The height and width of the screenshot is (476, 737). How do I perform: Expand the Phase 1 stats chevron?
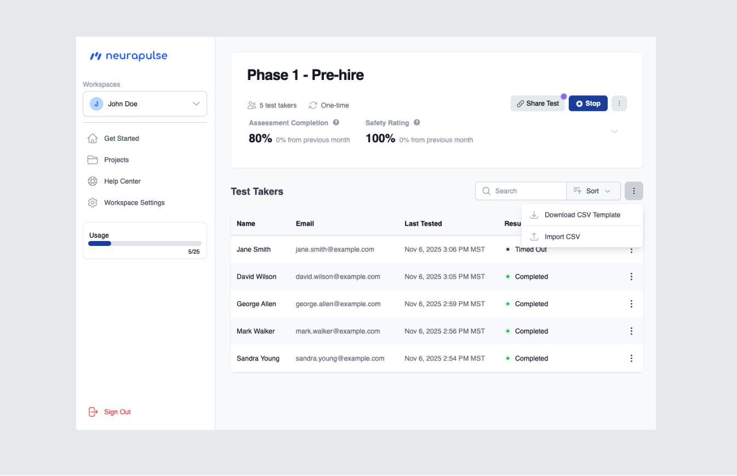614,131
